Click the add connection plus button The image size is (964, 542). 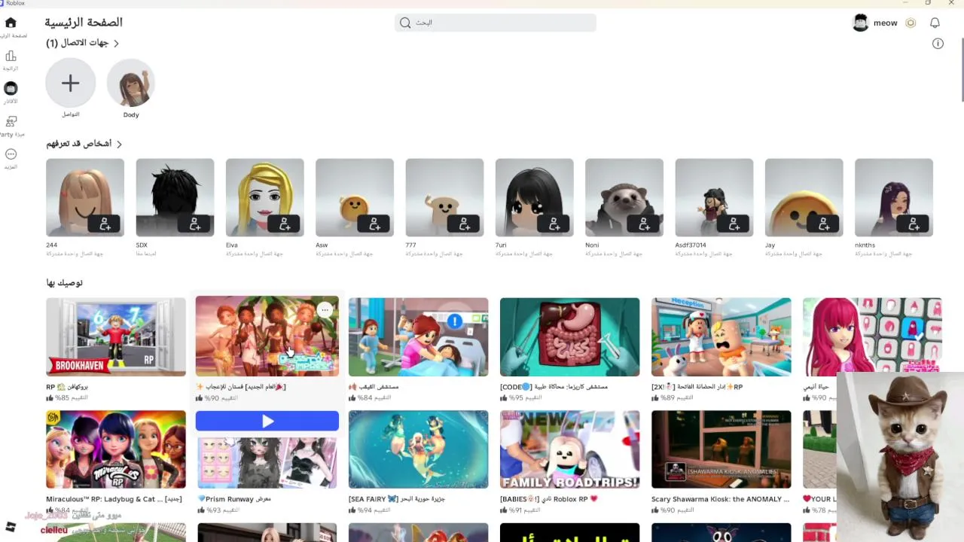pyautogui.click(x=70, y=83)
